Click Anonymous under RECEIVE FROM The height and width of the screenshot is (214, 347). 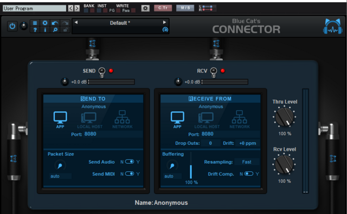tap(211, 106)
